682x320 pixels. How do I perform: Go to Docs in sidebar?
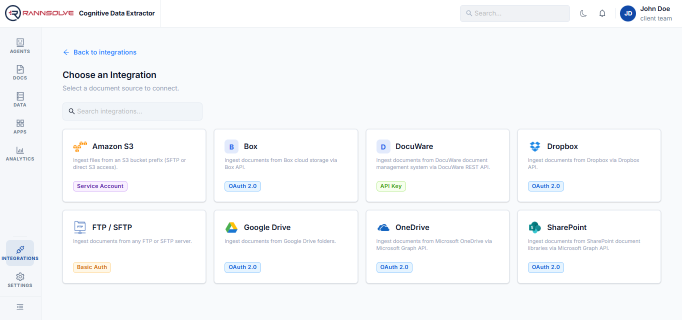pyautogui.click(x=20, y=72)
